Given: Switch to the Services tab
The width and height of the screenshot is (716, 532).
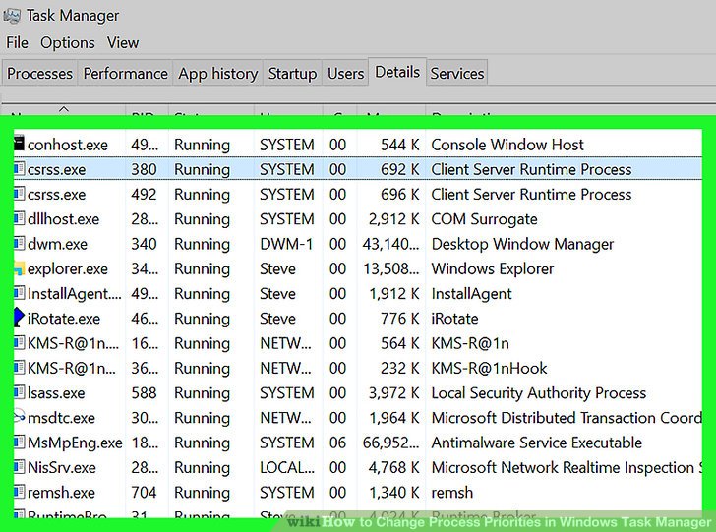Looking at the screenshot, I should (457, 73).
